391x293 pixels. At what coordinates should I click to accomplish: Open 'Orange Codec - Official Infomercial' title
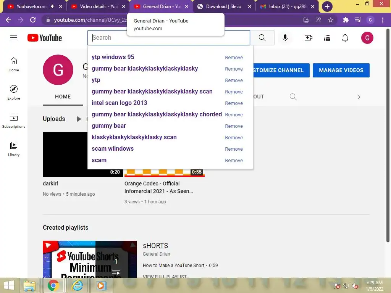(158, 187)
